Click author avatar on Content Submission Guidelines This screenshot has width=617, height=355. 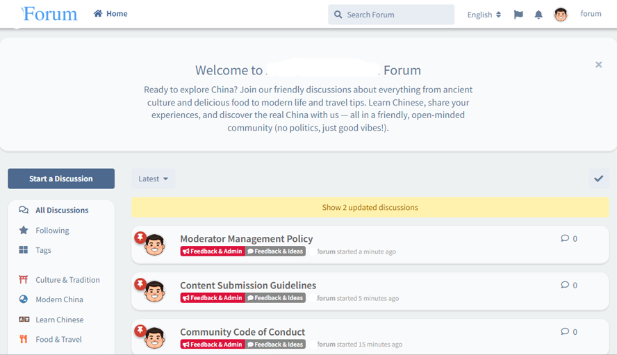click(154, 291)
